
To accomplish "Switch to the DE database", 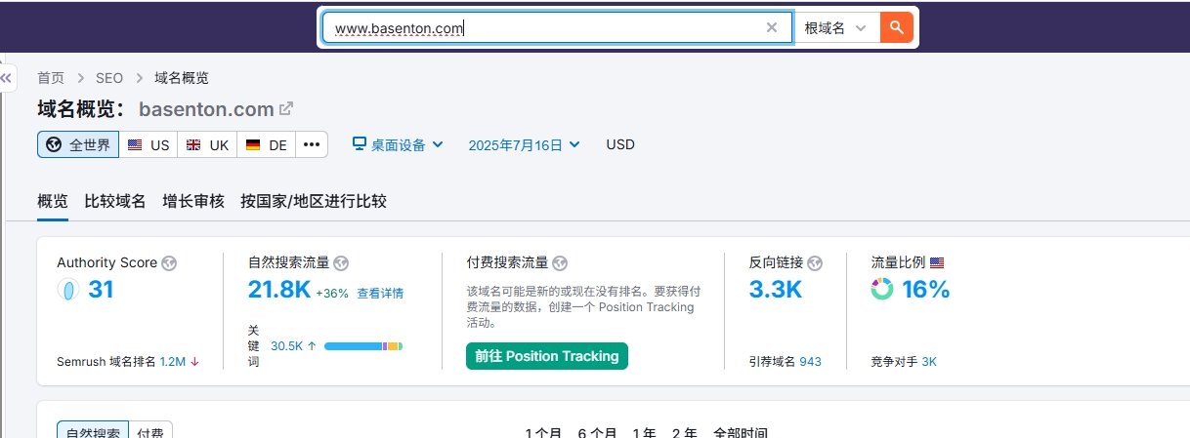I will pyautogui.click(x=266, y=144).
